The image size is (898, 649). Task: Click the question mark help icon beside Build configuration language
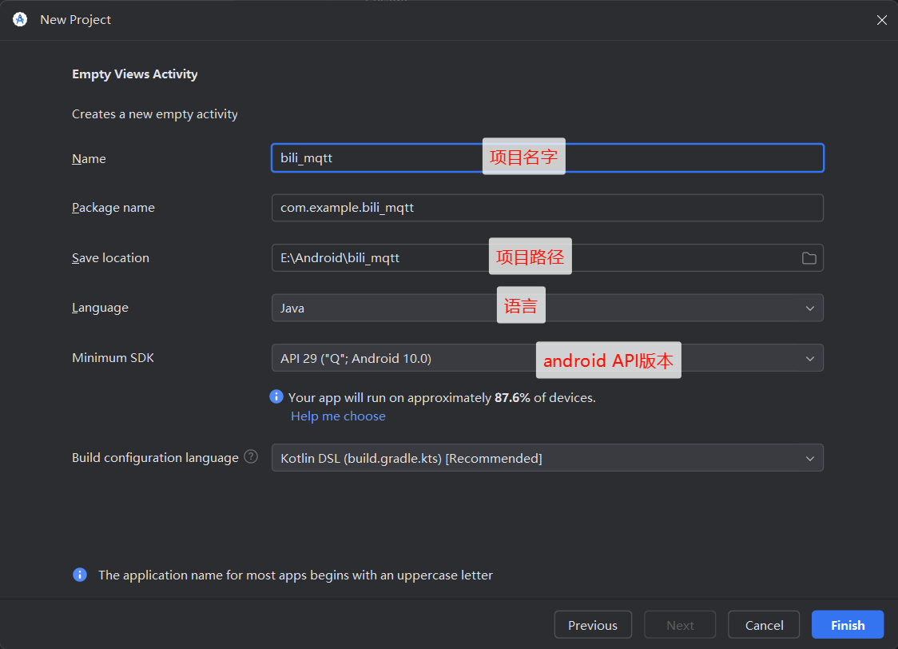pyautogui.click(x=251, y=457)
